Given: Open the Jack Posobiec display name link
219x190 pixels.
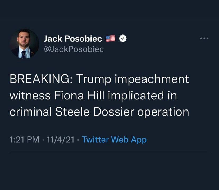Looking at the screenshot, I should tap(73, 39).
